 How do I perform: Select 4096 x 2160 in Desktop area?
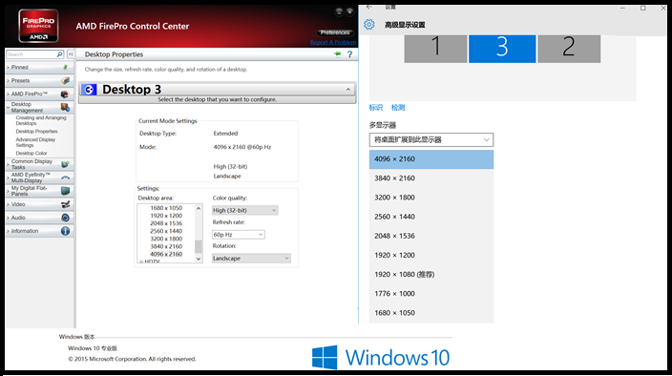tap(166, 254)
